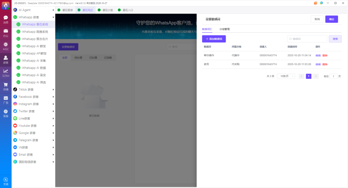This screenshot has width=348, height=188.
Task: Switch to the 磐石风控 tab
Action: [85, 10]
